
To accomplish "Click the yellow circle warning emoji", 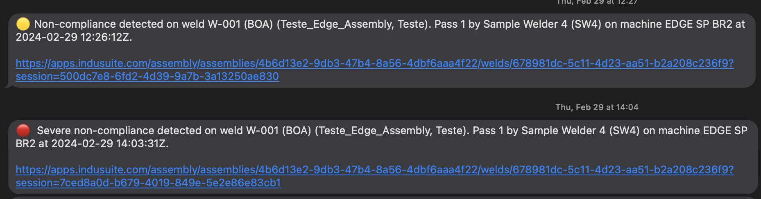I will [23, 24].
